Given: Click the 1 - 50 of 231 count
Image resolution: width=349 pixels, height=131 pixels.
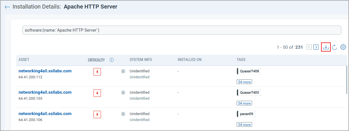Looking at the screenshot, I should 290,47.
